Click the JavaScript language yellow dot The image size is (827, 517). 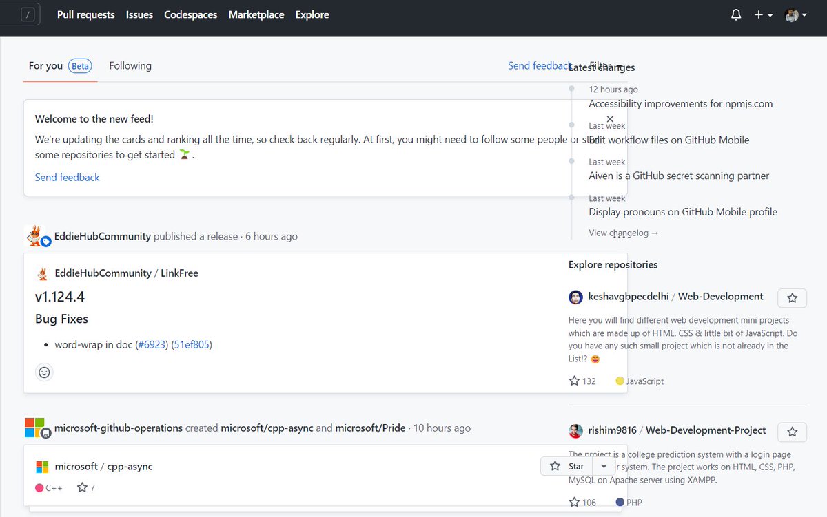tap(620, 381)
